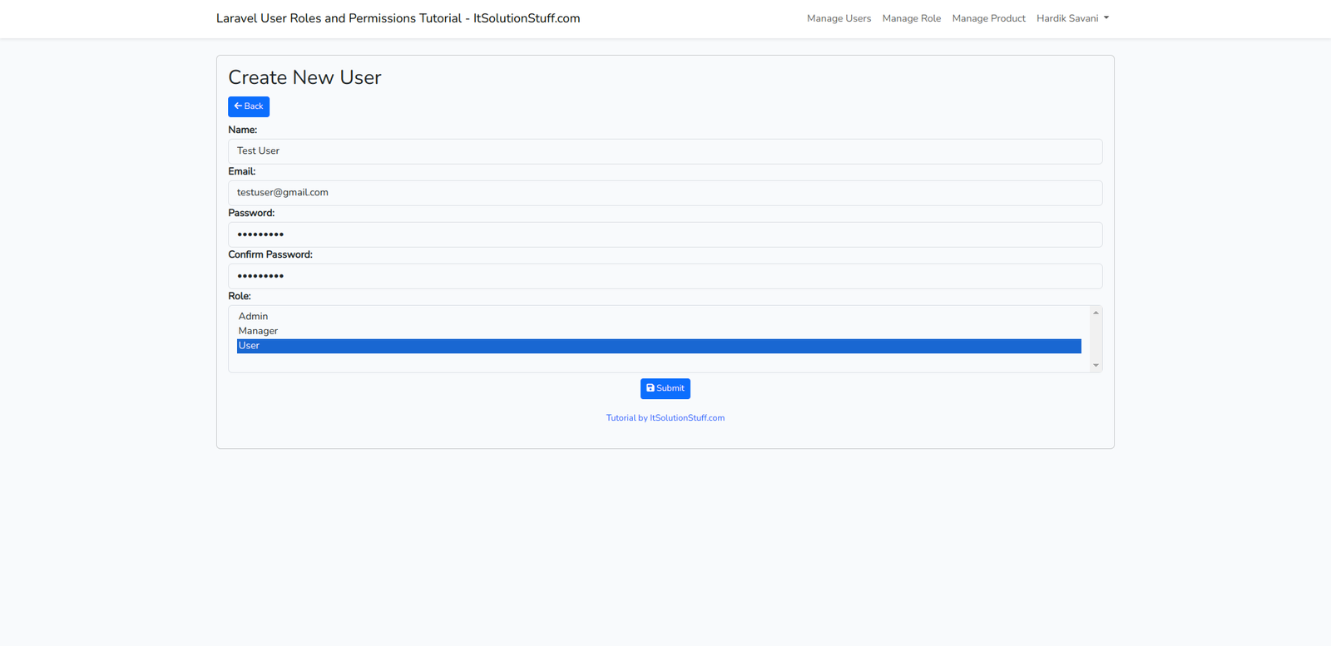Navigate to Manage Product
This screenshot has width=1331, height=646.
tap(988, 18)
